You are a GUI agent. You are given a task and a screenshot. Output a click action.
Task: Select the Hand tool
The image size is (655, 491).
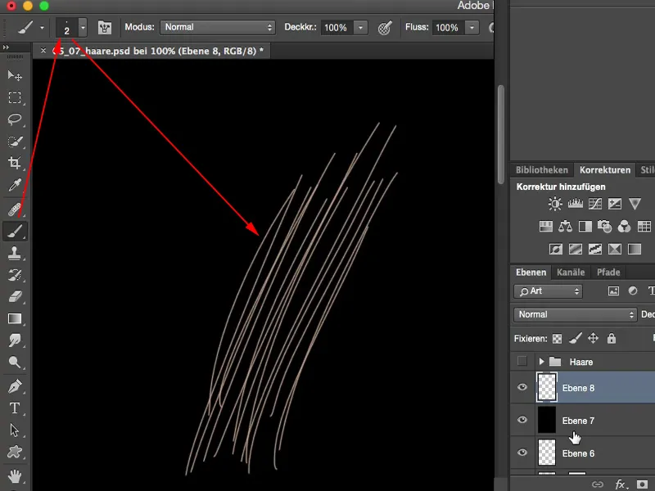point(15,476)
